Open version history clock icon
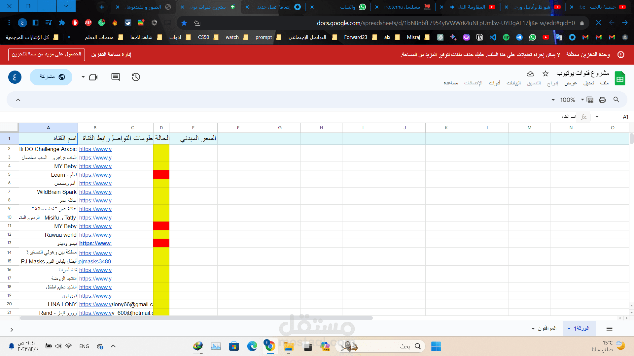 (x=136, y=77)
